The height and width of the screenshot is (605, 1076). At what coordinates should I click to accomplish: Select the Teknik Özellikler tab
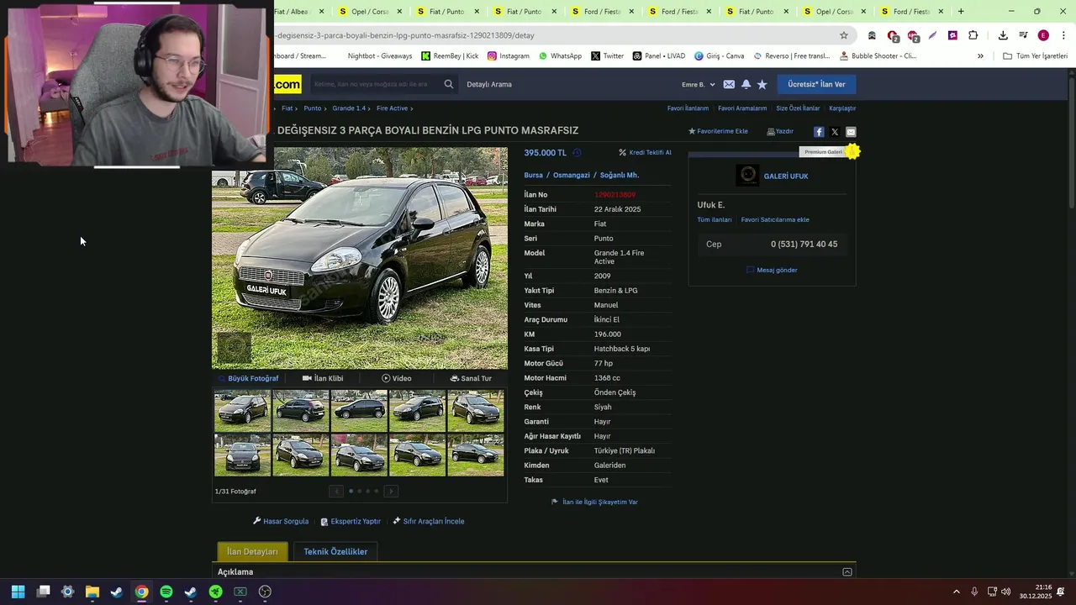point(335,551)
